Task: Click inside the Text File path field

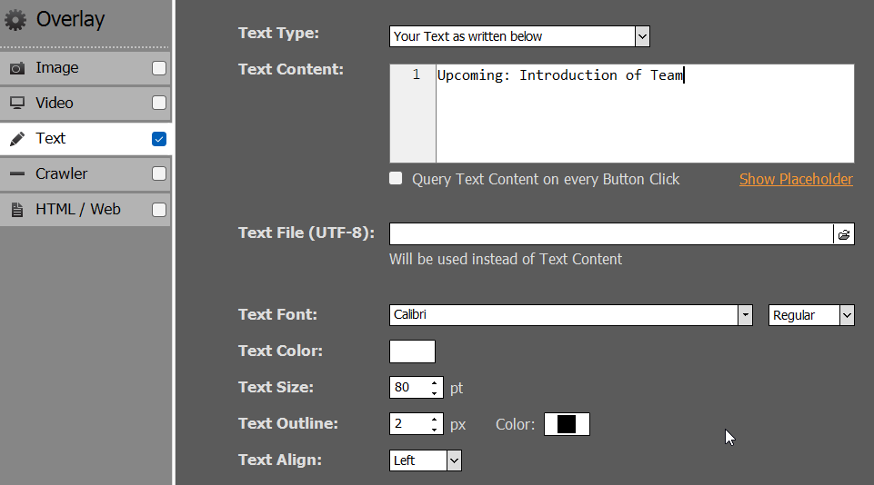Action: pyautogui.click(x=611, y=234)
